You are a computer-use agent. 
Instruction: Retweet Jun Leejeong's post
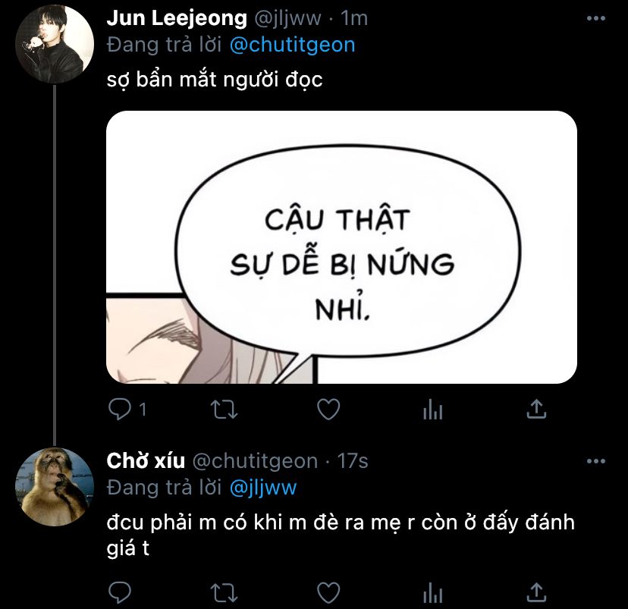click(x=225, y=410)
